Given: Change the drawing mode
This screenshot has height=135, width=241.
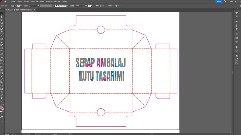Looking at the screenshot, I should pos(2,114).
